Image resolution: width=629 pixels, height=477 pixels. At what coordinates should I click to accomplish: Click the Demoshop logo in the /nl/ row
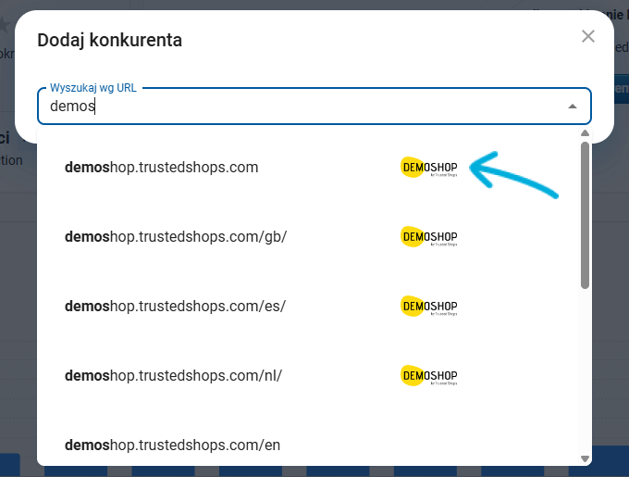point(428,375)
